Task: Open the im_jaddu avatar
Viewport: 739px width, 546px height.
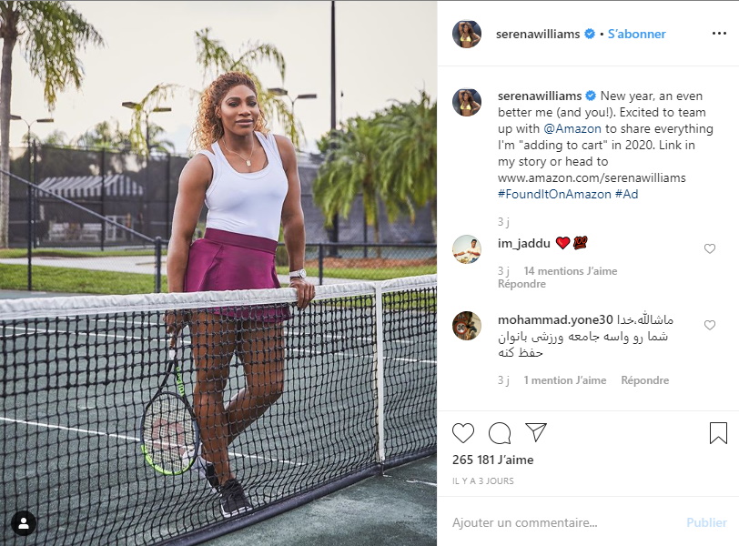Action: click(x=467, y=249)
